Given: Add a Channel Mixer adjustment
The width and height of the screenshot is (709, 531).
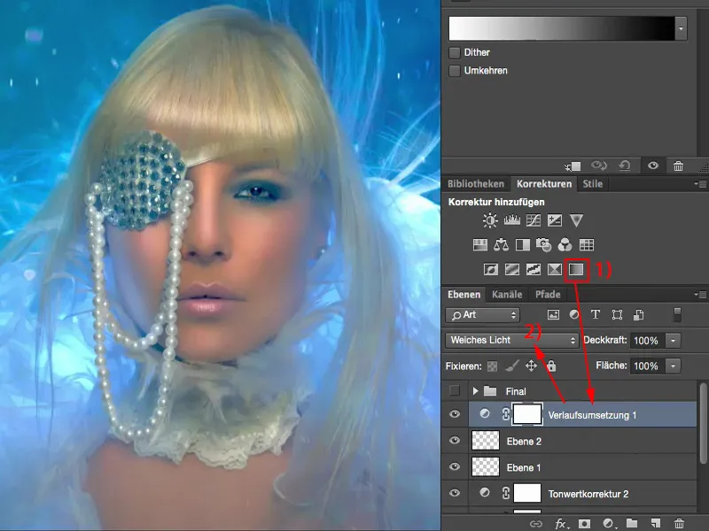Looking at the screenshot, I should pyautogui.click(x=565, y=245).
